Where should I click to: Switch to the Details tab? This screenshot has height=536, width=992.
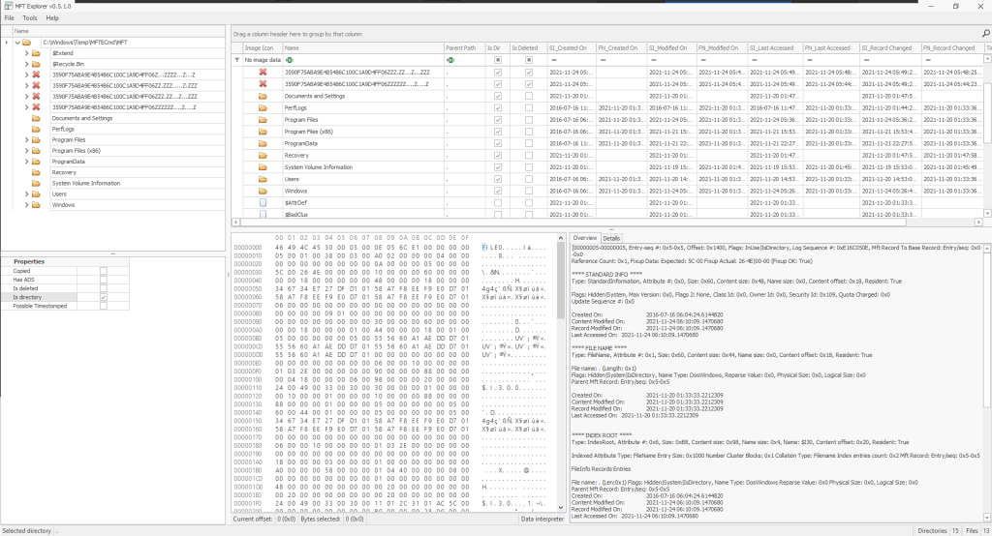(x=611, y=238)
